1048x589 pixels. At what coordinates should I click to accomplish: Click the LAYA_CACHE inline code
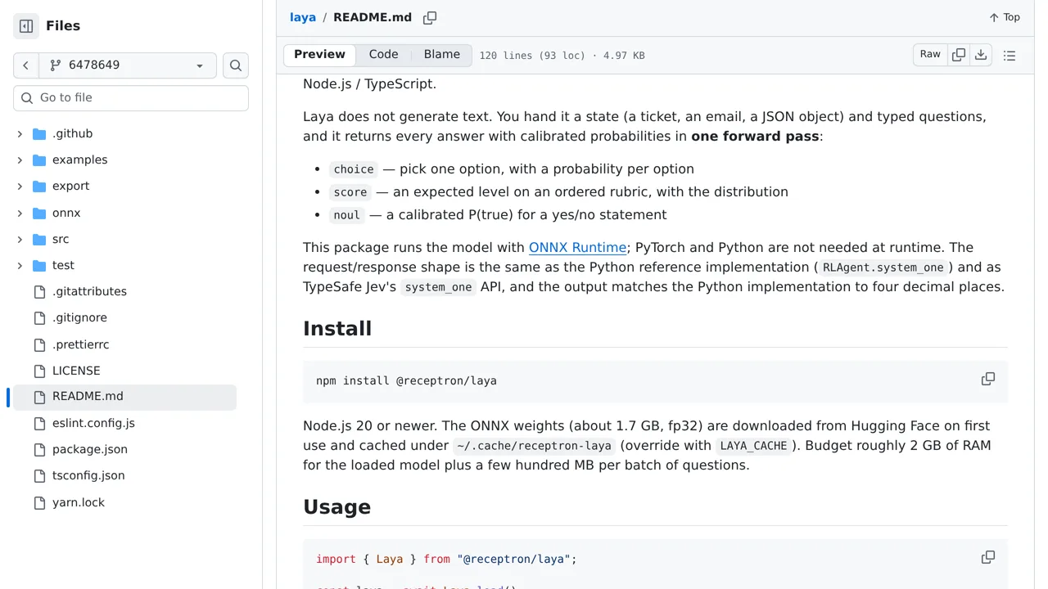click(753, 446)
